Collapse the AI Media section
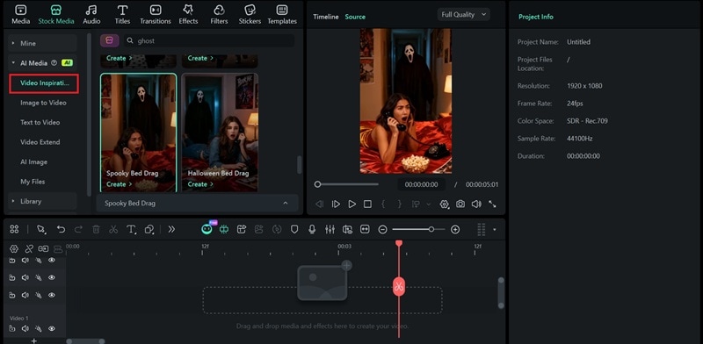703x344 pixels. point(13,63)
